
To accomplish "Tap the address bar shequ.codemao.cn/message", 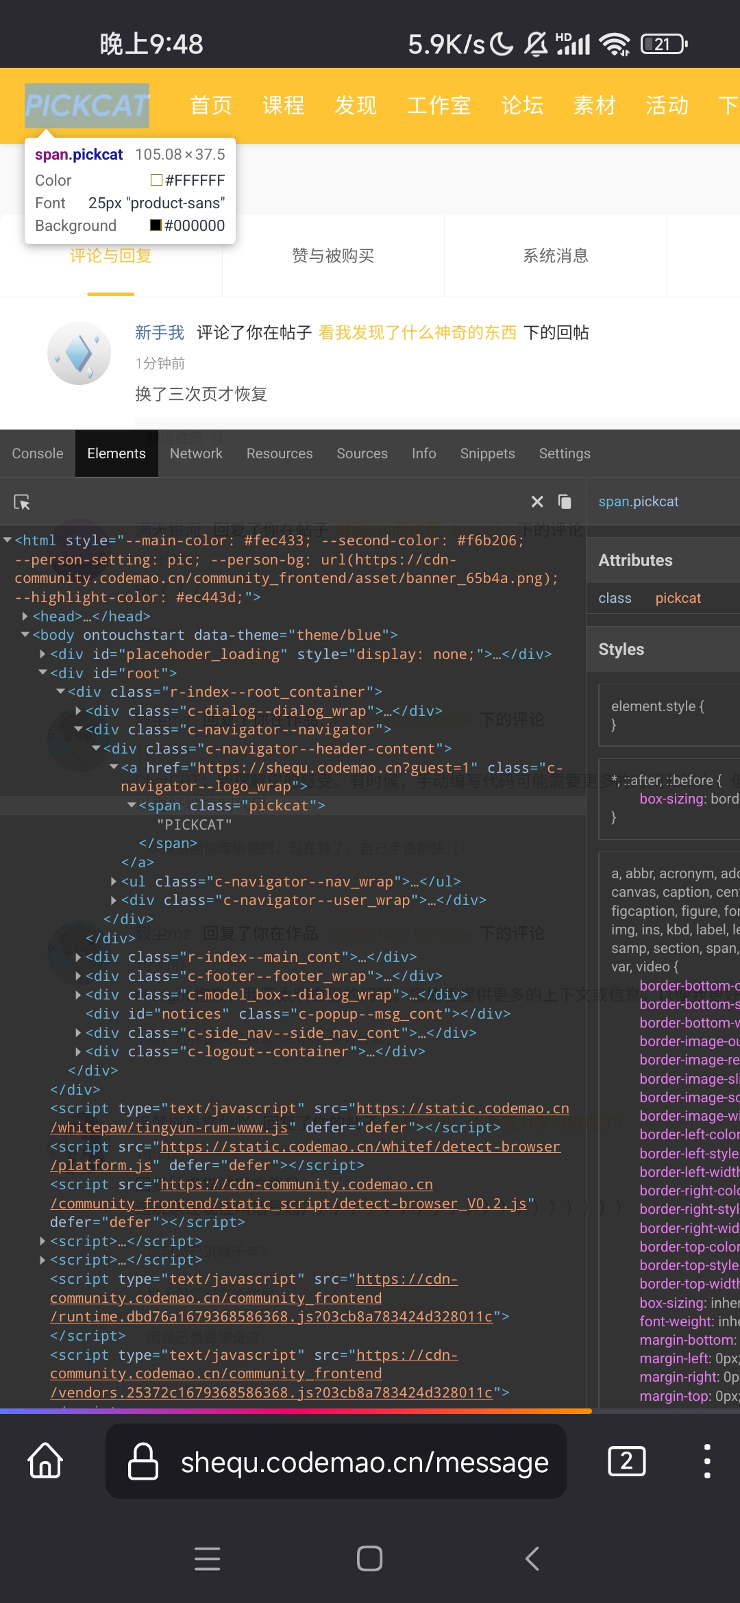I will coord(336,1461).
